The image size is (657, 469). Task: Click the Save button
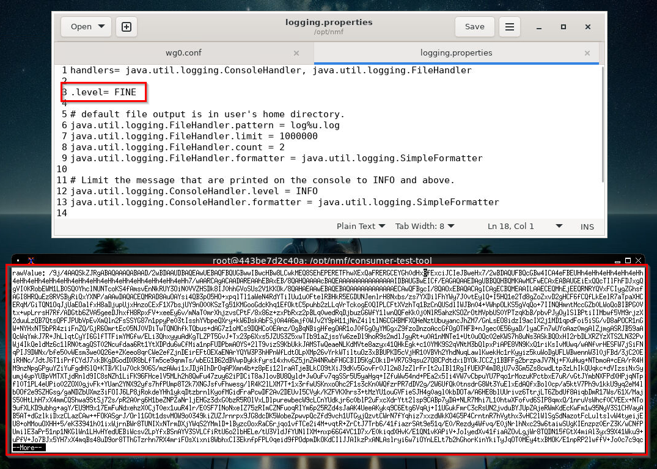pos(475,27)
